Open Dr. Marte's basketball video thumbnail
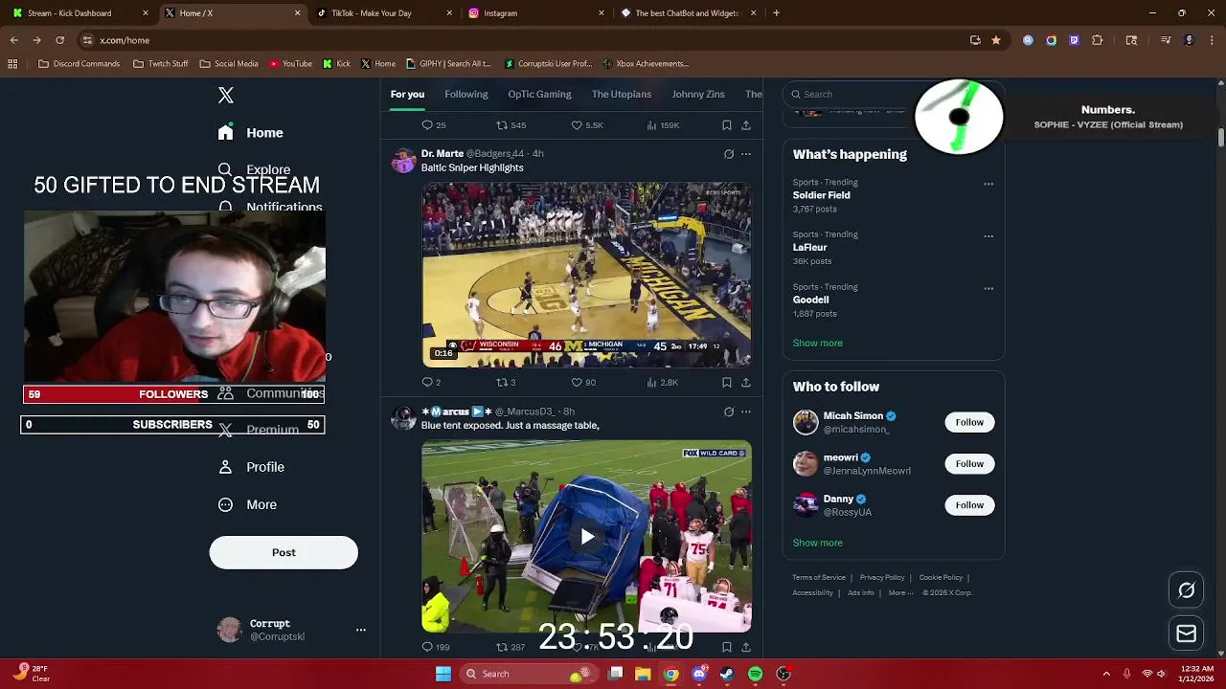This screenshot has height=689, width=1226. (586, 275)
